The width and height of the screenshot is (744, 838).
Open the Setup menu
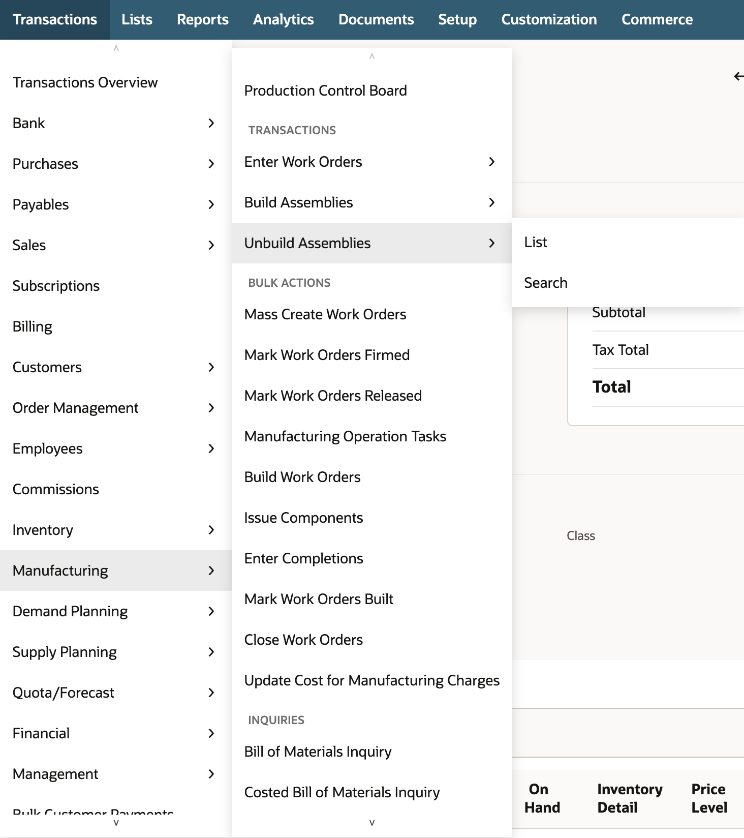[x=457, y=20]
